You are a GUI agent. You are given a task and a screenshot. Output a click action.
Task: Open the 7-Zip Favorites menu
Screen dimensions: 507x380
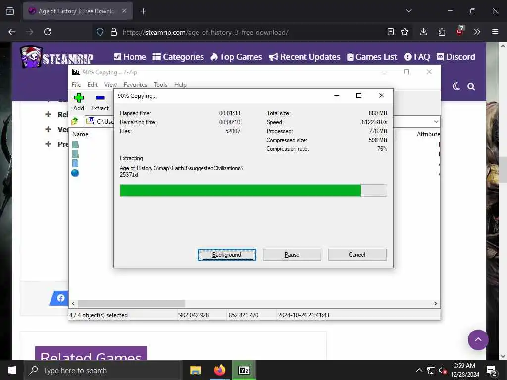click(x=135, y=84)
